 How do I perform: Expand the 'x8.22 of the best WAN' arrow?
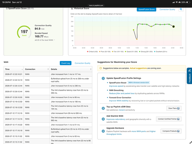pyautogui.click(x=54, y=40)
